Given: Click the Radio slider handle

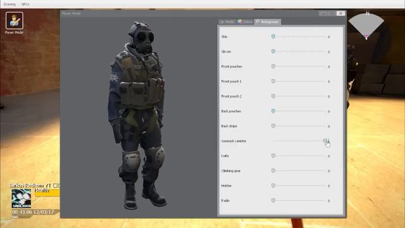Looking at the screenshot, I should pos(273,200).
